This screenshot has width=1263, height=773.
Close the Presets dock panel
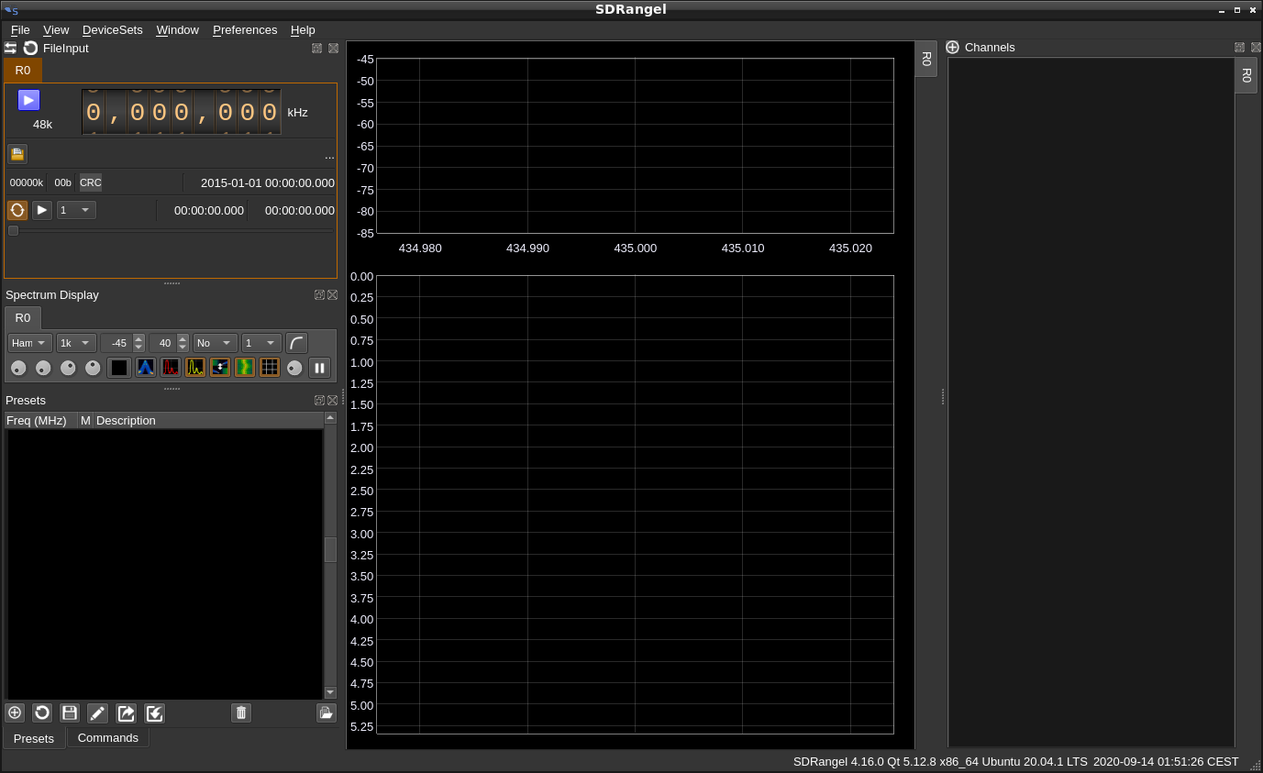[333, 401]
